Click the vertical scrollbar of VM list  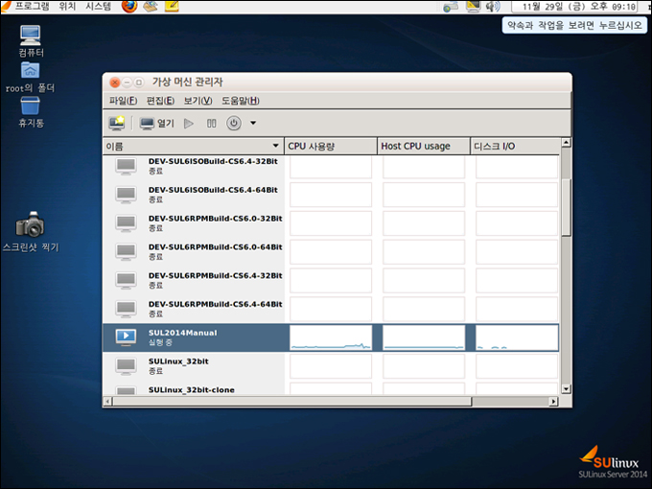(566, 206)
